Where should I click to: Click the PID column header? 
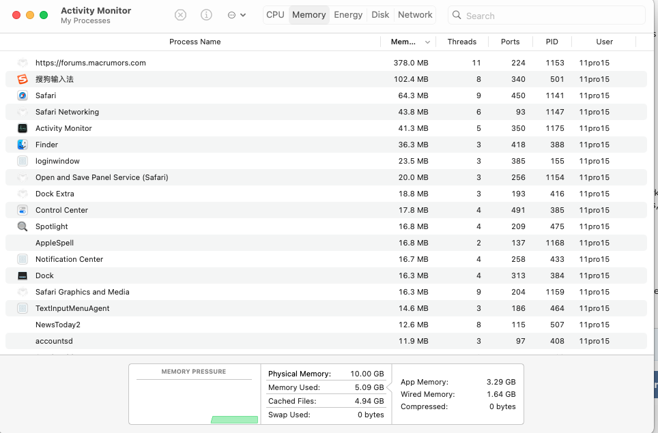coord(552,42)
